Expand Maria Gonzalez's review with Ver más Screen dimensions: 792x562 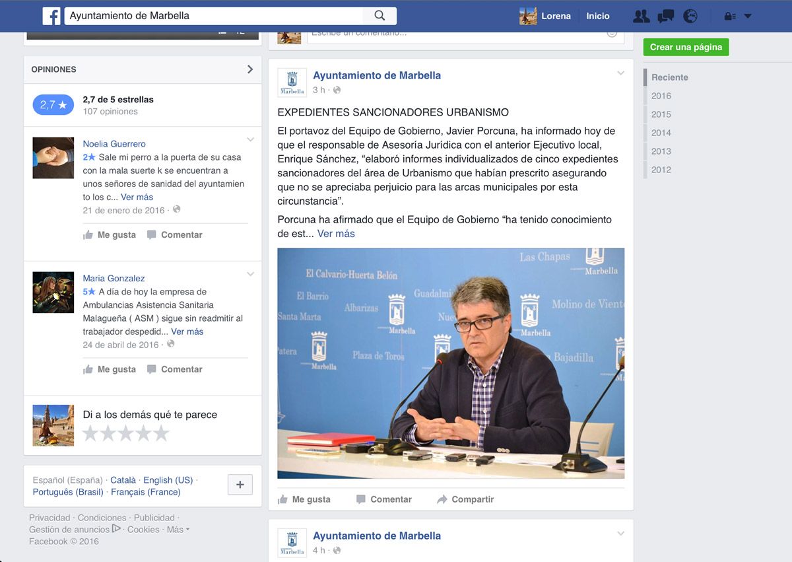[x=187, y=332]
